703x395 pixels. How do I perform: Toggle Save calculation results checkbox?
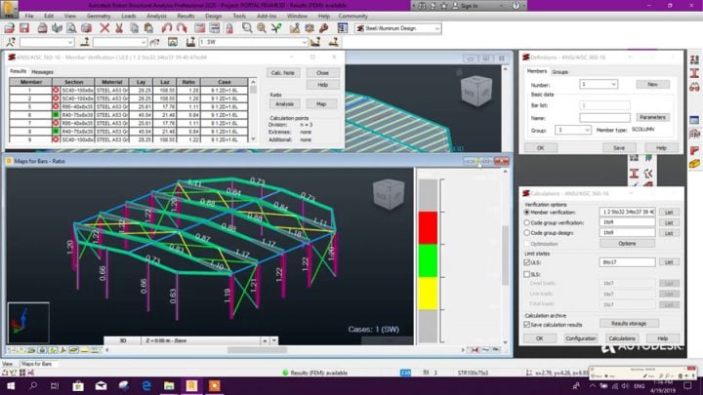[x=527, y=324]
